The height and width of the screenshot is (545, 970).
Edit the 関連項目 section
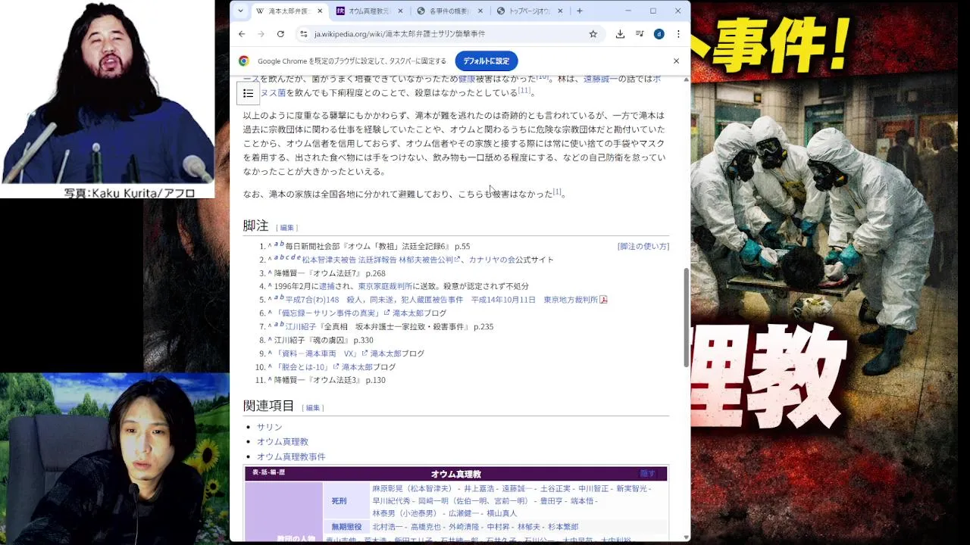pos(312,408)
